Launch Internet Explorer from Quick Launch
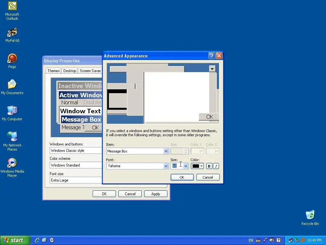Screen dimensions: 326x245 tap(37, 240)
